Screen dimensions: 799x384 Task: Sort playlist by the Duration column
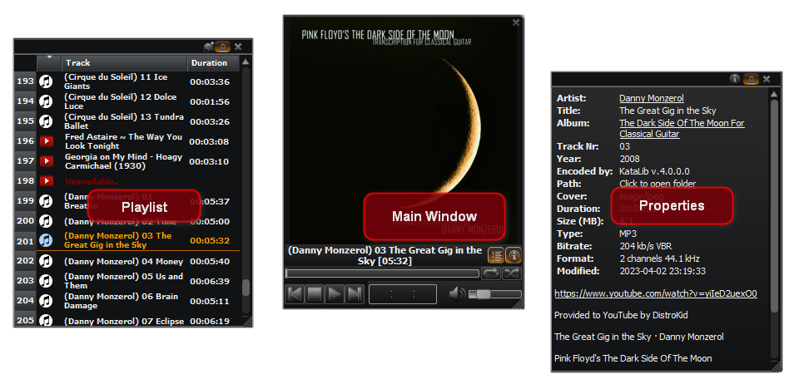[x=213, y=63]
